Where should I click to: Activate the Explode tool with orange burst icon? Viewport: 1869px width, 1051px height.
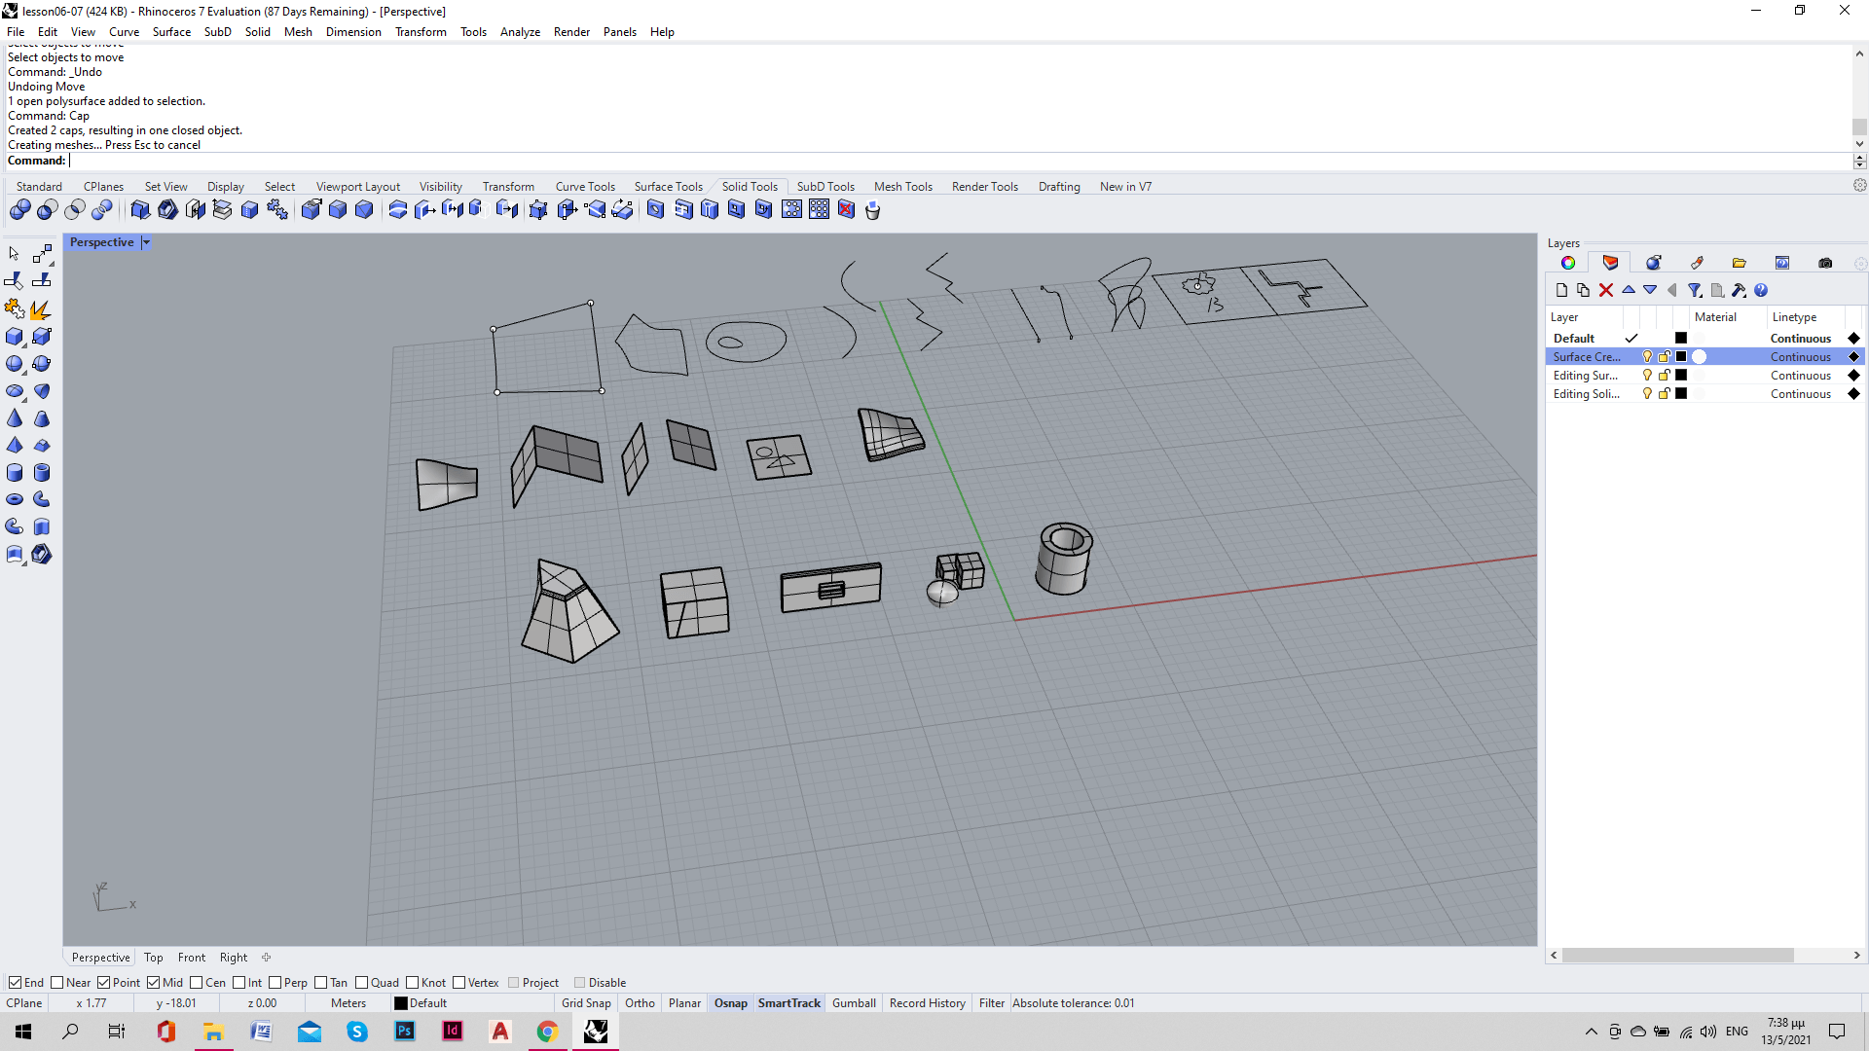(x=41, y=309)
